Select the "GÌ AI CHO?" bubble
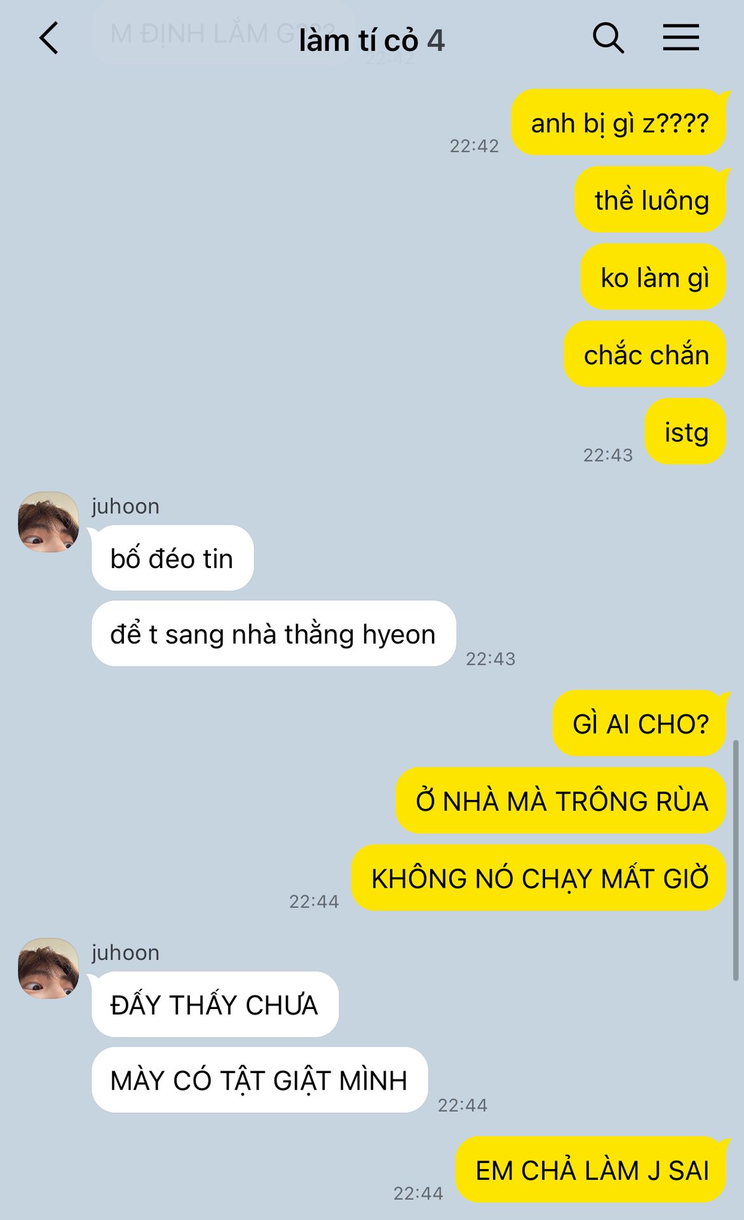Image resolution: width=744 pixels, height=1220 pixels. tap(639, 724)
